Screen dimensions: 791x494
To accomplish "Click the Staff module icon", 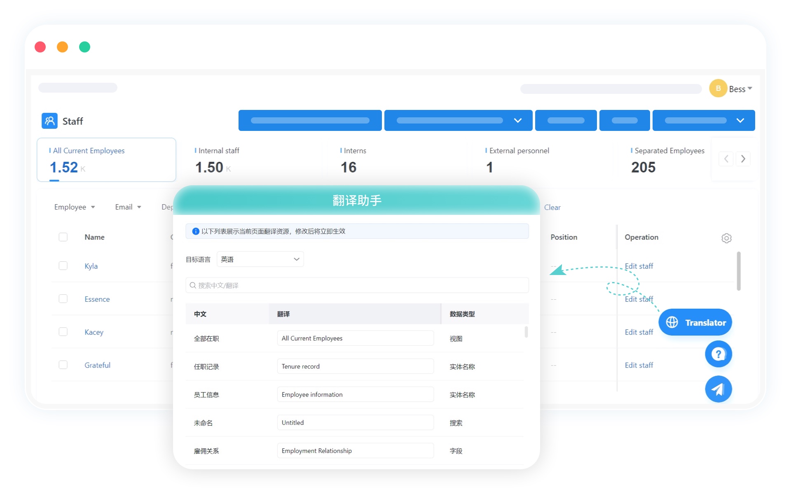I will coord(49,121).
